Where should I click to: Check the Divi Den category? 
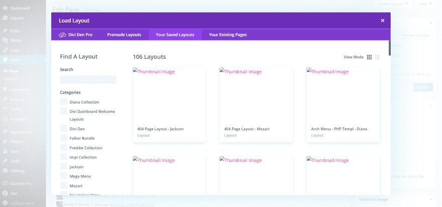(x=64, y=128)
